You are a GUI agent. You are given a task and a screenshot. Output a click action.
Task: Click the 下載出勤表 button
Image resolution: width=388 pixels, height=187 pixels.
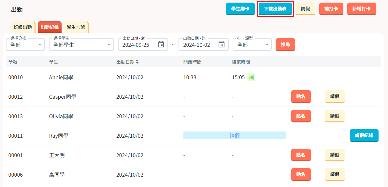click(x=275, y=9)
